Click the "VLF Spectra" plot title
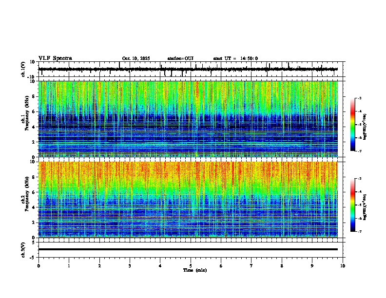Image resolution: width=386 pixels, height=298 pixels. [55, 58]
